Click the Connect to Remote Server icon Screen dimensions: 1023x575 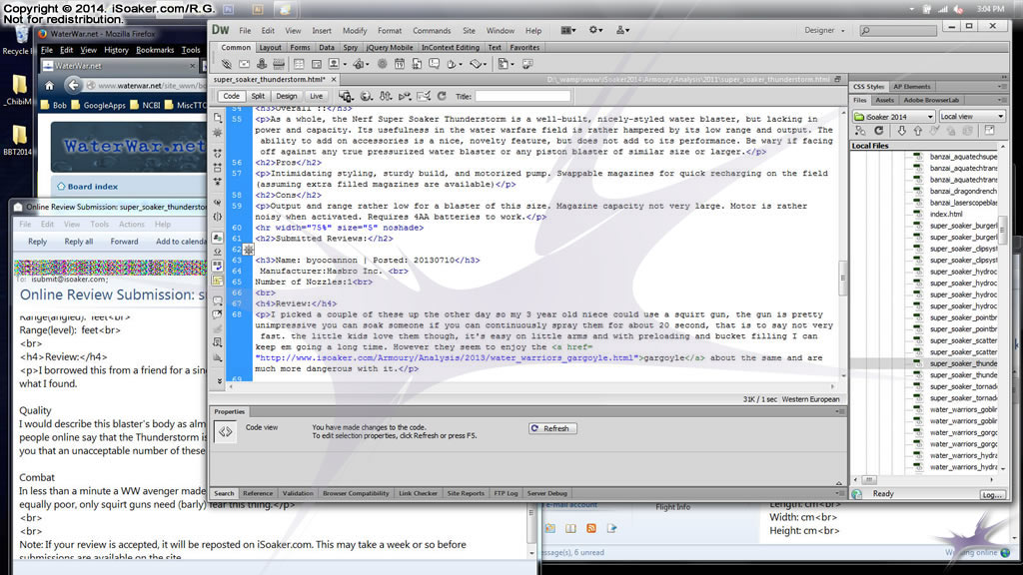click(860, 131)
